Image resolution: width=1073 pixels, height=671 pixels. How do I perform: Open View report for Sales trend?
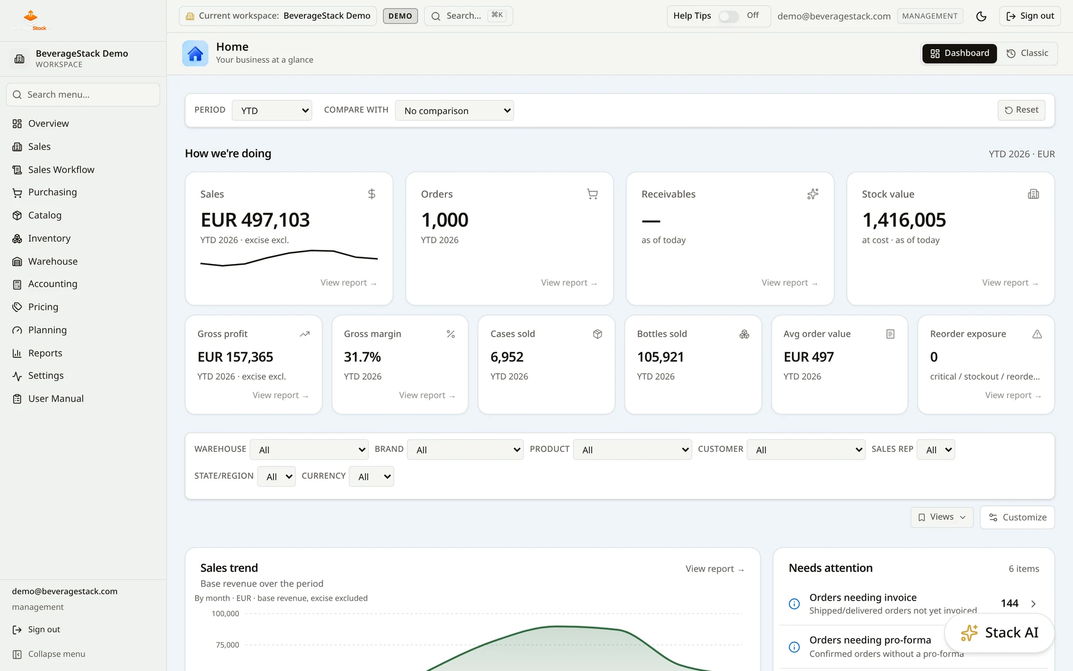pos(715,569)
